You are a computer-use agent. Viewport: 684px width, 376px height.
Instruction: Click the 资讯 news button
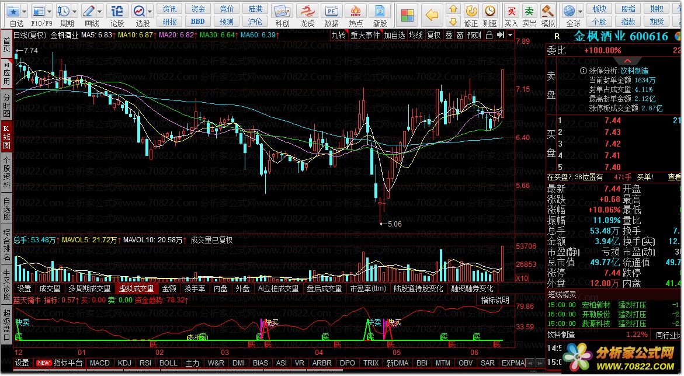[170, 9]
